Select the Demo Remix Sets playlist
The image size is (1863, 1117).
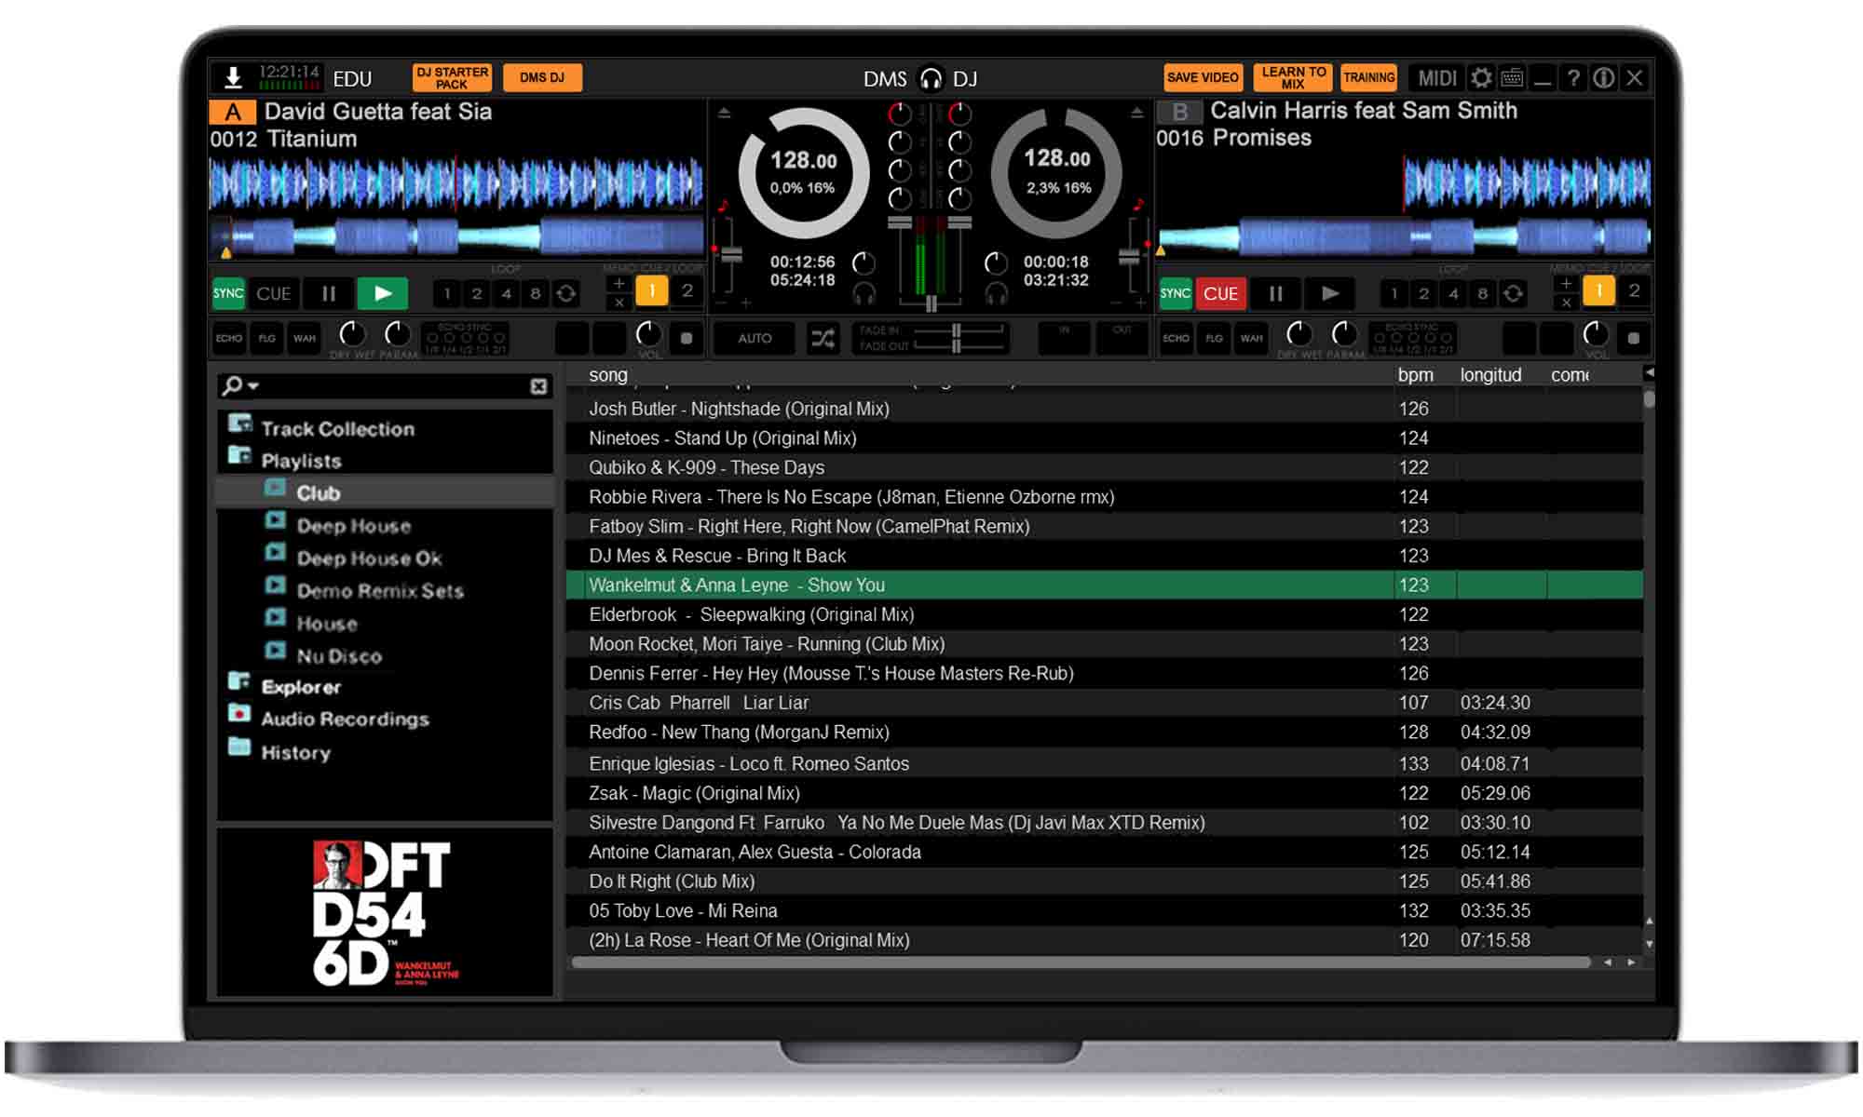[x=380, y=590]
